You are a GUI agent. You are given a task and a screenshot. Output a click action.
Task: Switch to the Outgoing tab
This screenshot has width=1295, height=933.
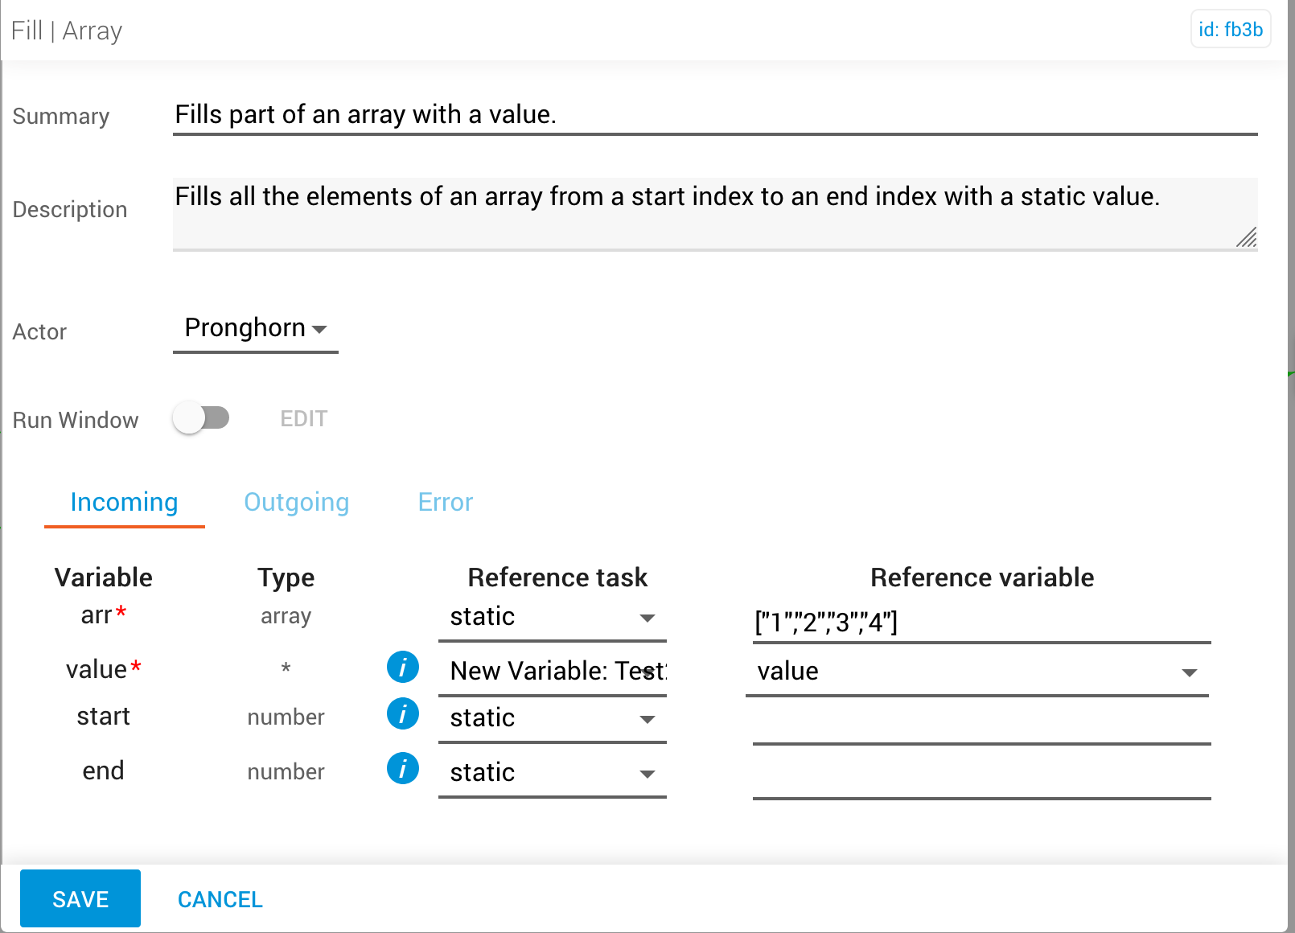tap(297, 503)
